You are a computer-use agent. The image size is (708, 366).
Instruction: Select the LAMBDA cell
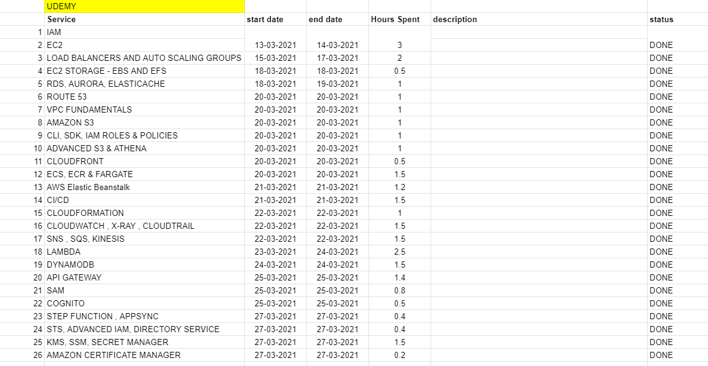[145, 252]
